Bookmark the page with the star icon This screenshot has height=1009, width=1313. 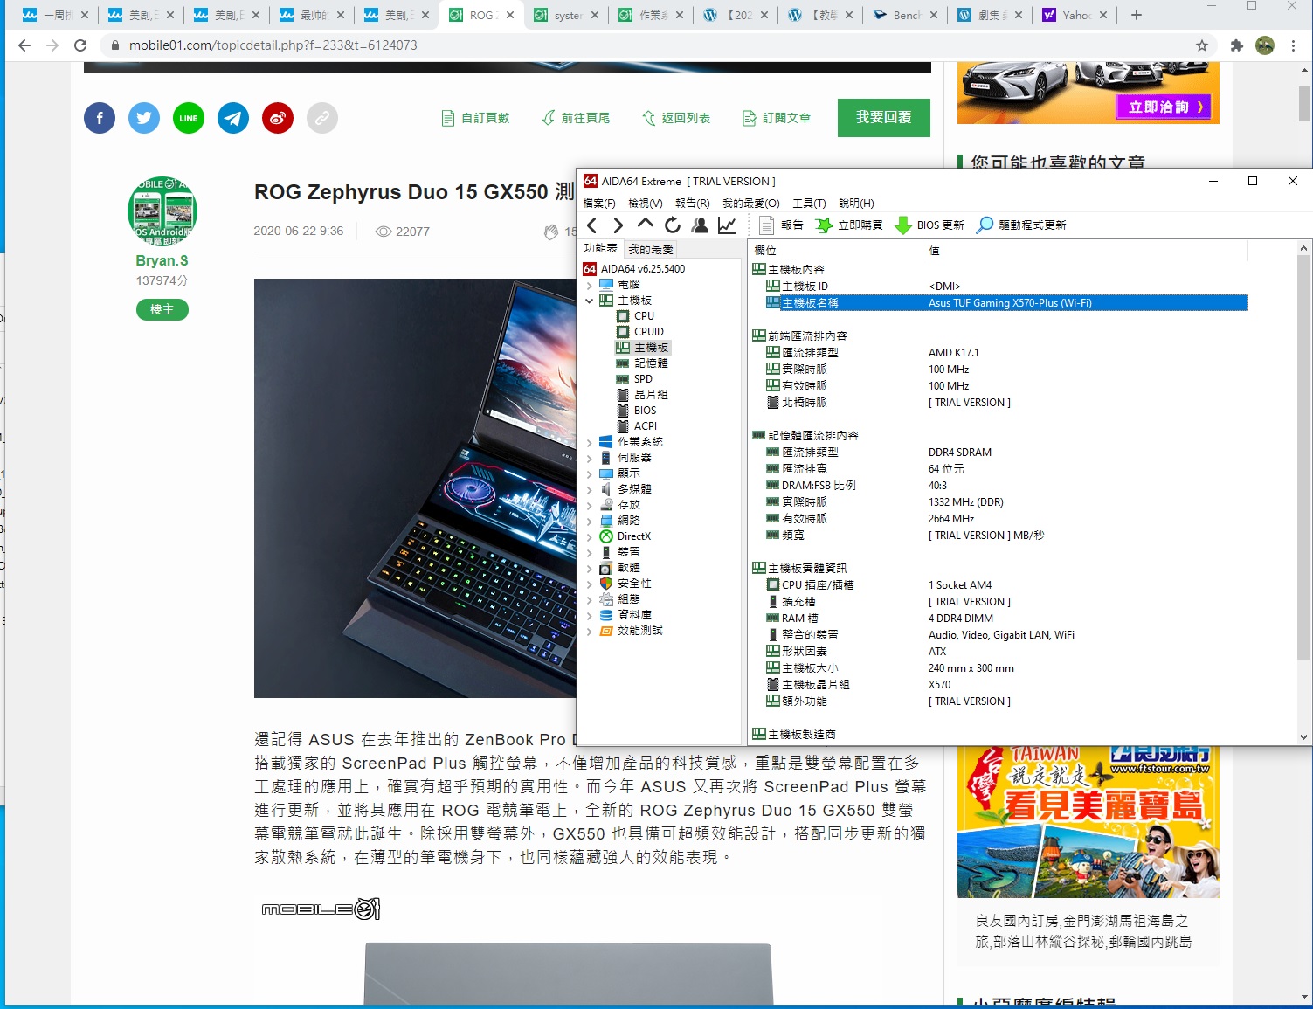tap(1202, 45)
